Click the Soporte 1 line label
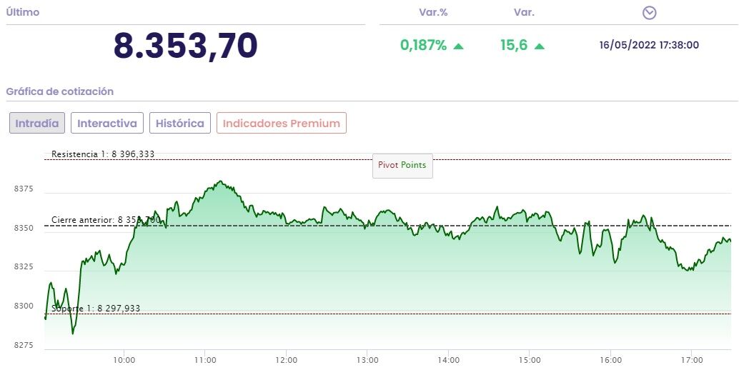 [x=96, y=308]
